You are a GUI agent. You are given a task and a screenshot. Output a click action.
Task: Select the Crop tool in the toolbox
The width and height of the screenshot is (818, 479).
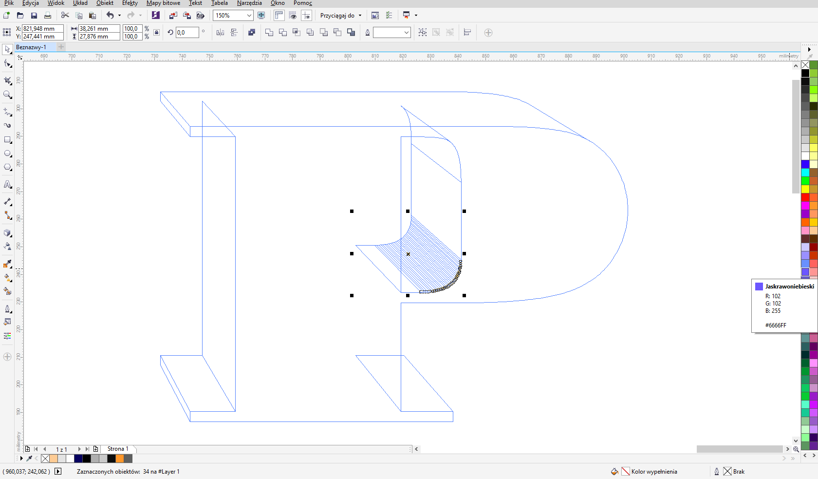tap(7, 80)
